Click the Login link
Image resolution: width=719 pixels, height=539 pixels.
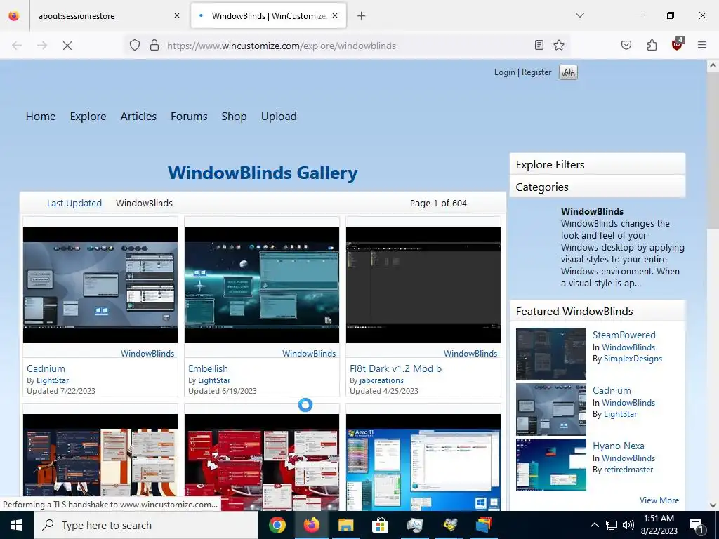pos(504,72)
